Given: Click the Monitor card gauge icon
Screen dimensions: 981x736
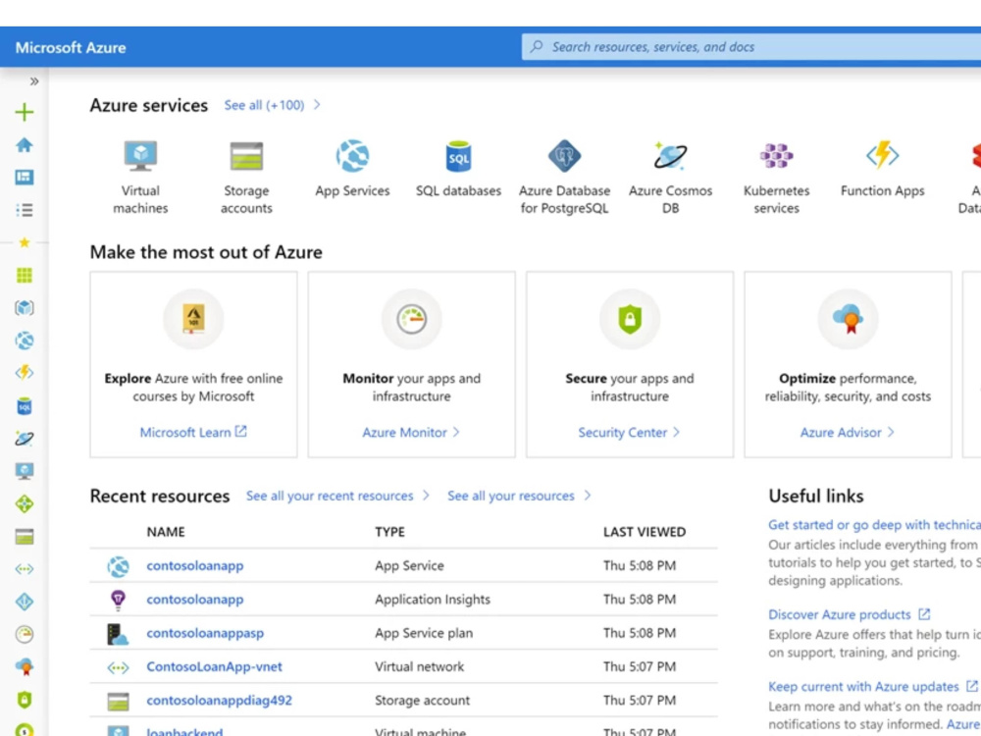Looking at the screenshot, I should coord(412,319).
